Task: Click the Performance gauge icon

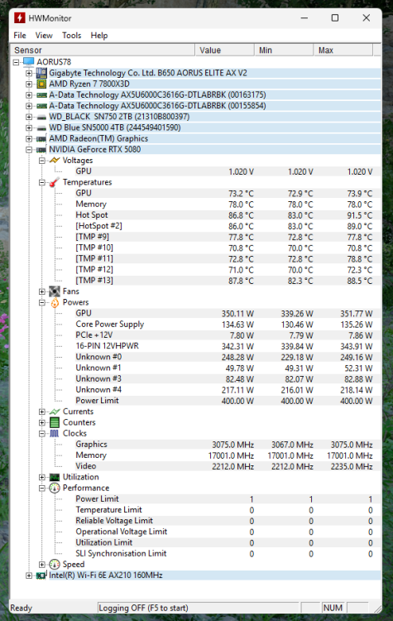Action: (x=55, y=488)
